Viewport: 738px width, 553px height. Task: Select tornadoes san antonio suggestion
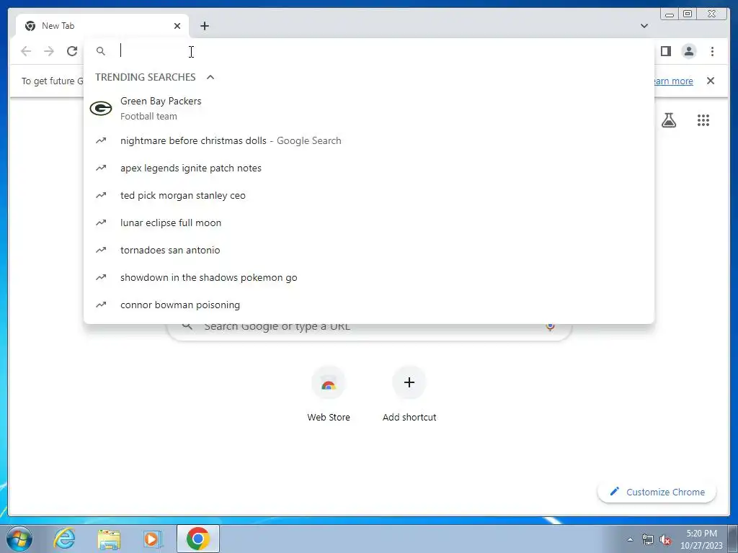[x=368, y=250]
